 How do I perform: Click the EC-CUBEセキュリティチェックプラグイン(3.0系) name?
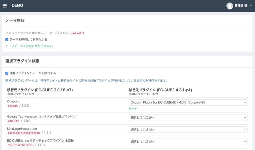(x=40, y=140)
